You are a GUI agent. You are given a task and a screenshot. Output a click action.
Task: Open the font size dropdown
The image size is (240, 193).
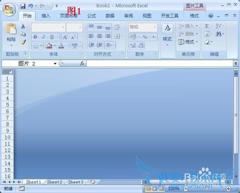(80, 27)
